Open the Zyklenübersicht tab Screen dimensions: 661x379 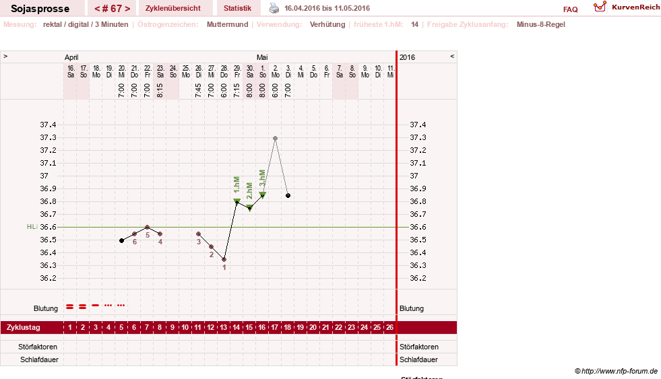tap(173, 8)
